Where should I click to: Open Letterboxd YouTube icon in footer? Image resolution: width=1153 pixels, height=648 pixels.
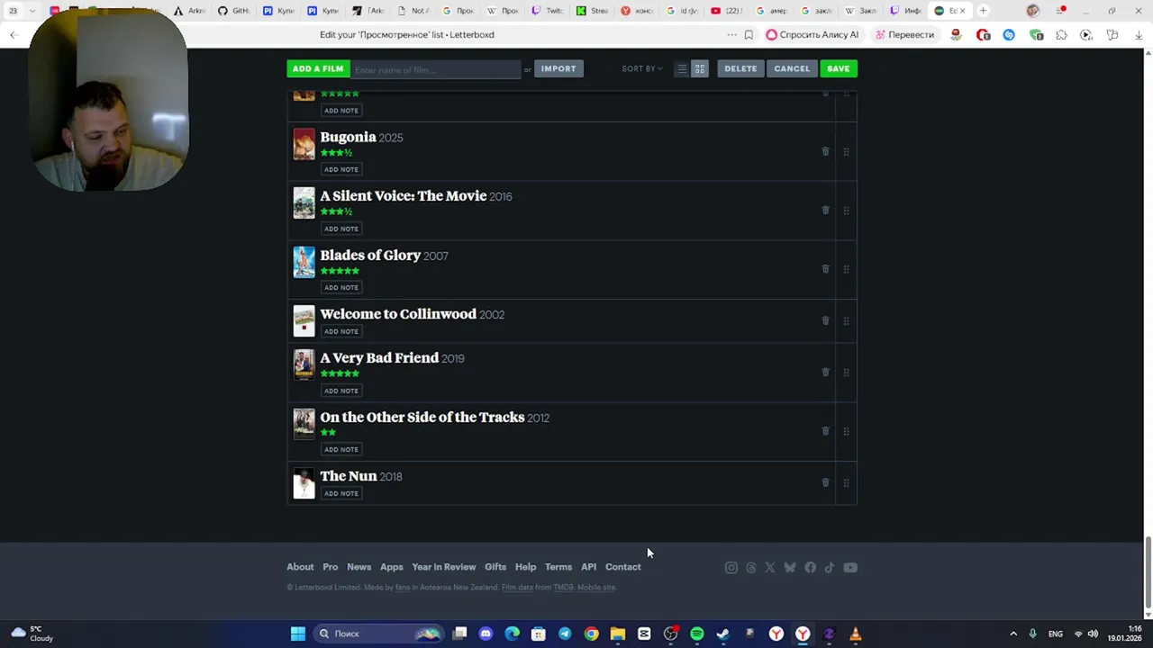(x=850, y=567)
